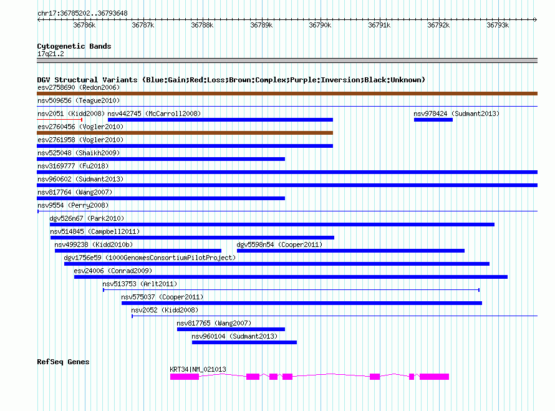This screenshot has height=411, width=555.
Task: Select the nsv499238 blue bar
Action: 138,251
